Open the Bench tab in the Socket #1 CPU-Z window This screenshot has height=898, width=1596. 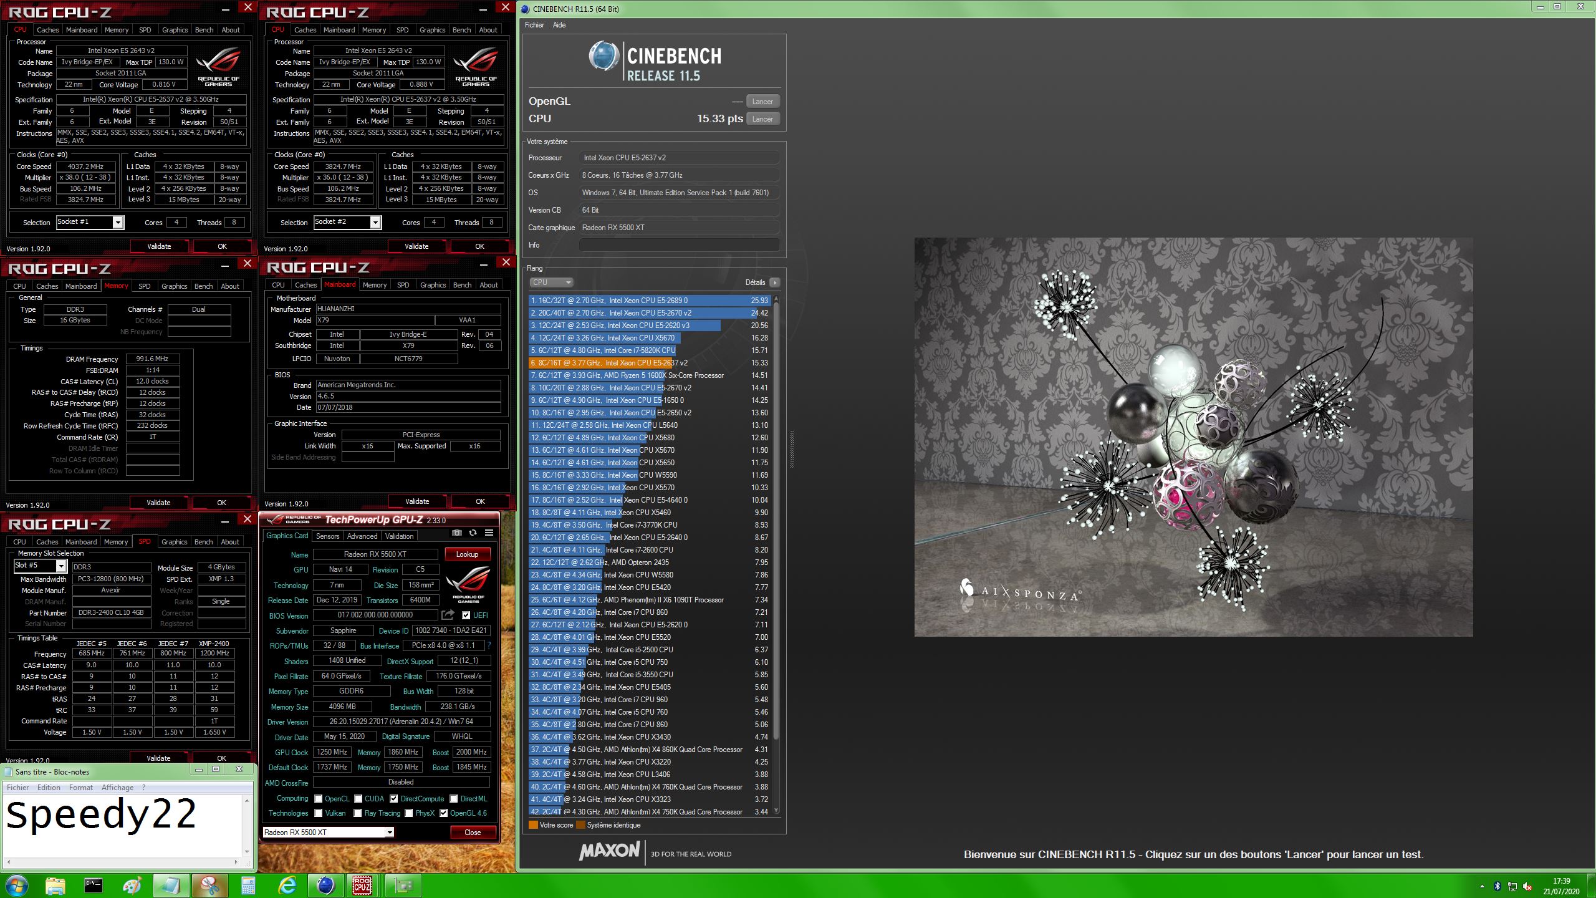point(204,30)
